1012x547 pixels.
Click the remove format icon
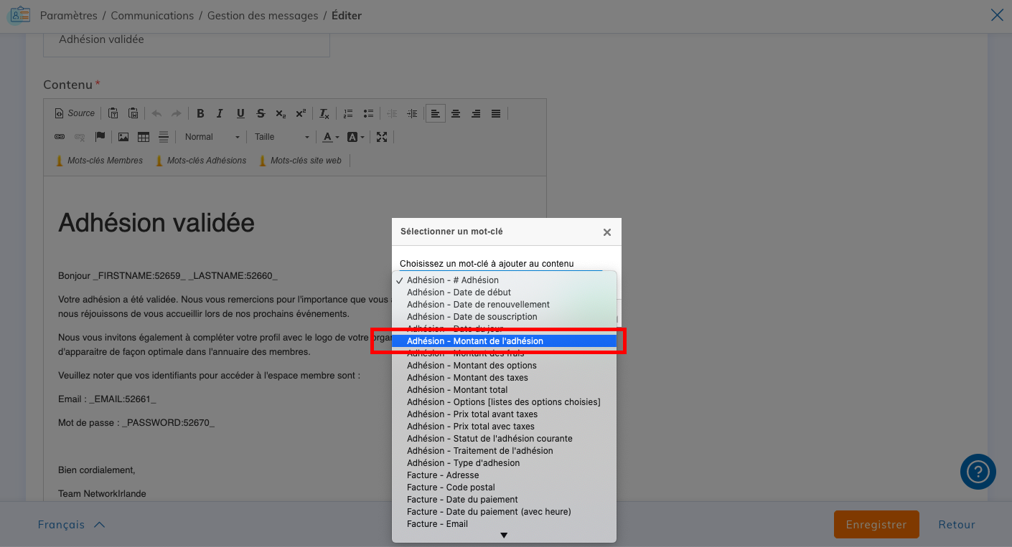pyautogui.click(x=324, y=113)
